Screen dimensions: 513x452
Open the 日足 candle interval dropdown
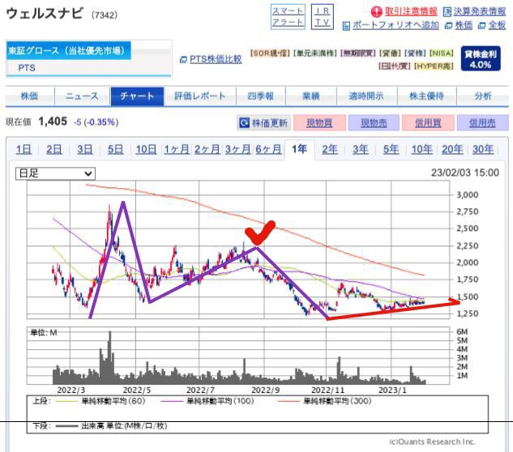coord(55,173)
